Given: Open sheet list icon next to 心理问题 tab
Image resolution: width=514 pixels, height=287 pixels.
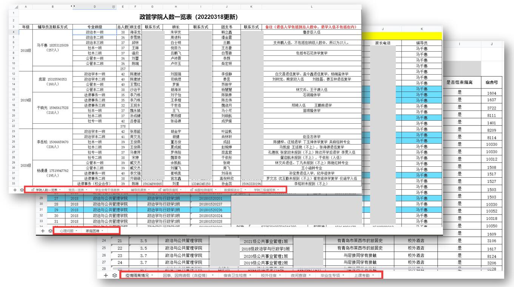Looking at the screenshot, I should pos(50,230).
